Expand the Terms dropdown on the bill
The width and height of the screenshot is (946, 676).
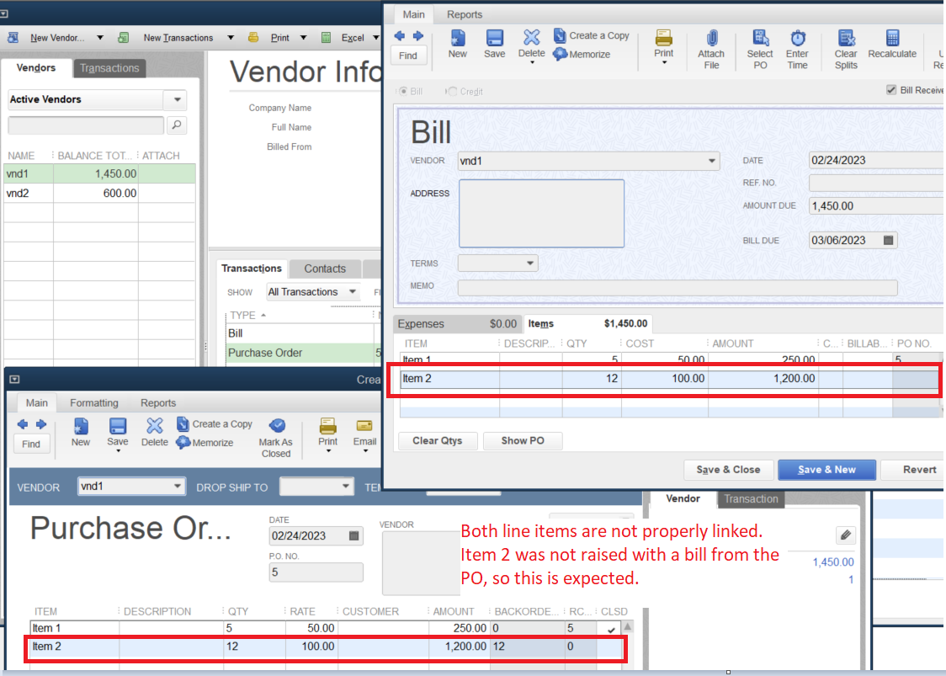(529, 262)
